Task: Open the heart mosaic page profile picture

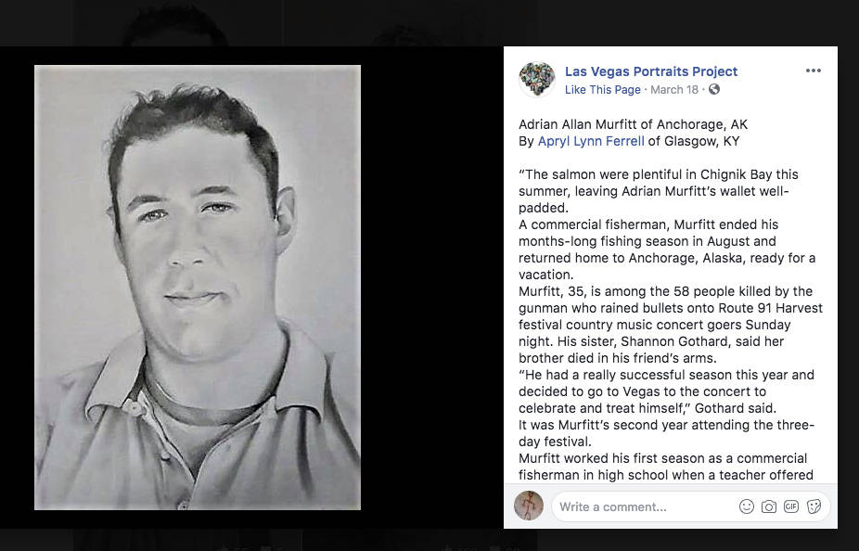Action: (x=536, y=80)
